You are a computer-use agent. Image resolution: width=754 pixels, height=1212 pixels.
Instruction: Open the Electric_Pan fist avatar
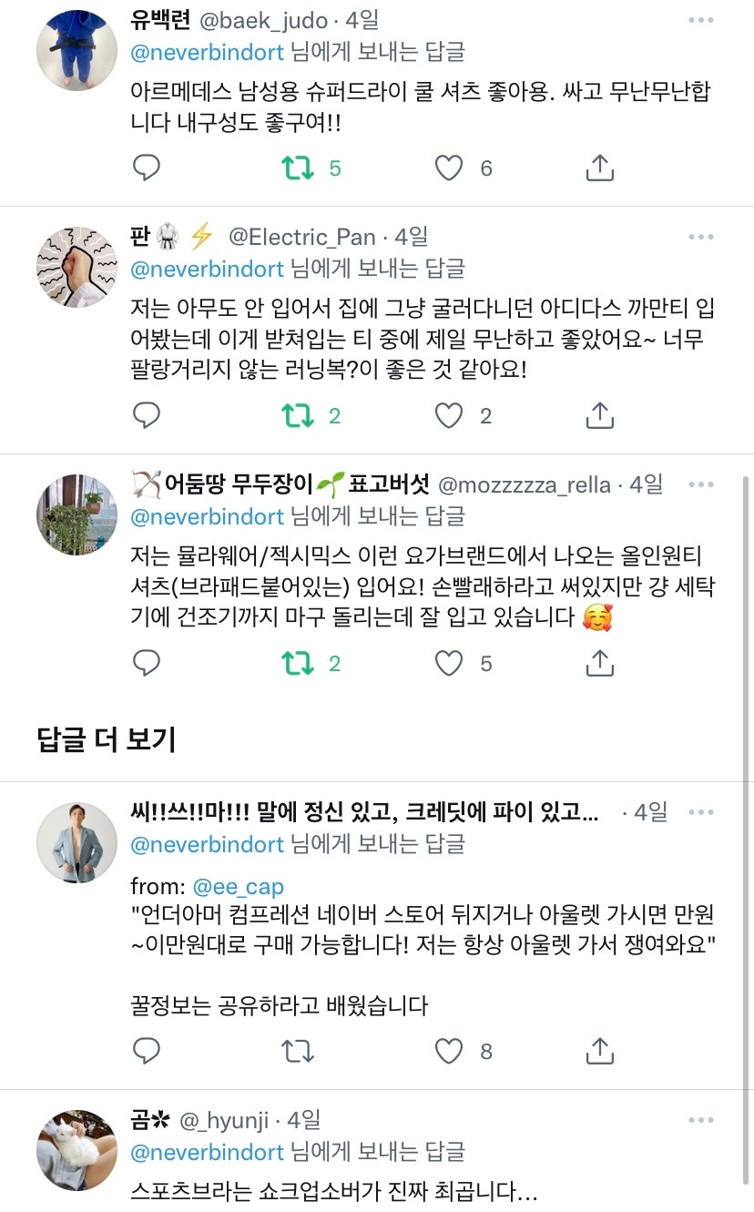tap(76, 267)
